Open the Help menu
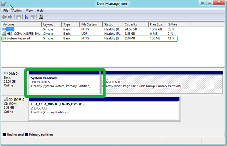 [x=40, y=11]
